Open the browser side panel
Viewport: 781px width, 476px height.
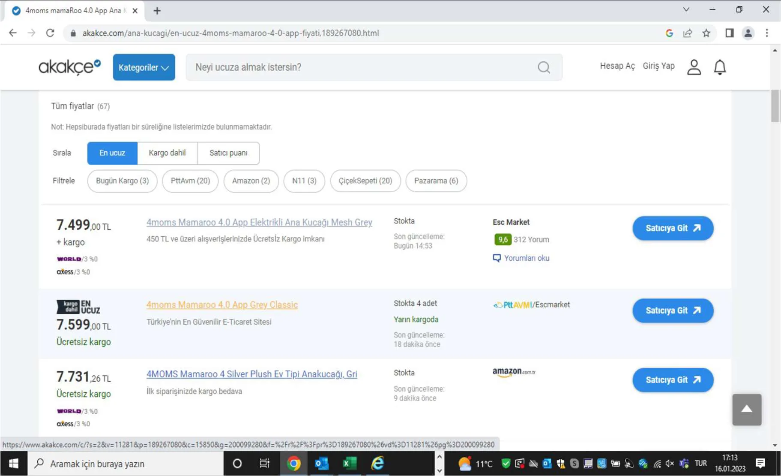tap(730, 33)
